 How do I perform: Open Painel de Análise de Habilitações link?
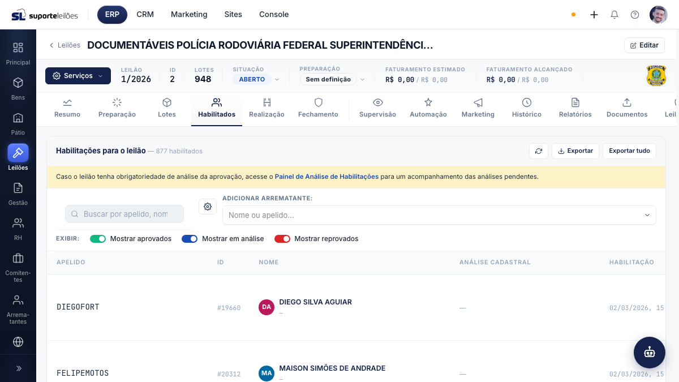(326, 177)
